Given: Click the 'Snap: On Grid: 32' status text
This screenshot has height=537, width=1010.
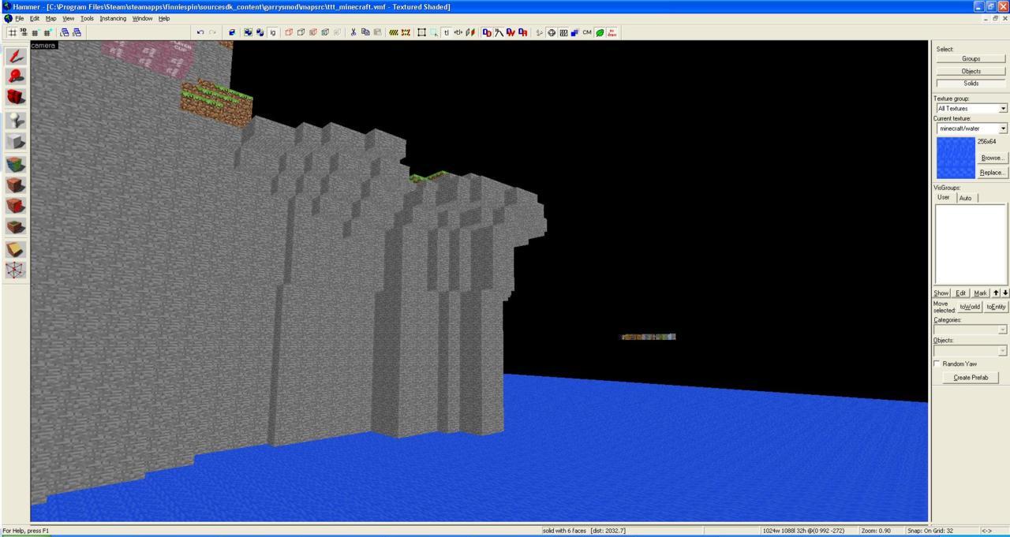Looking at the screenshot, I should coord(930,531).
